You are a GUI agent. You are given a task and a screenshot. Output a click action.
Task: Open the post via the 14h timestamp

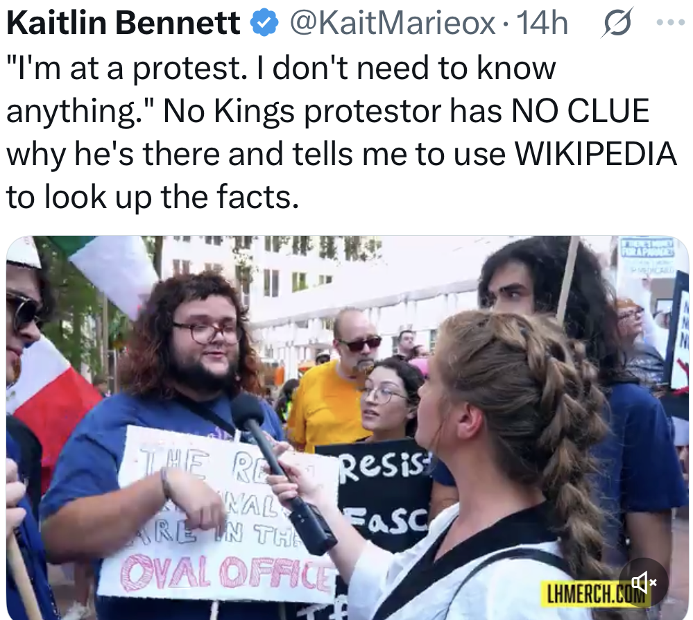click(542, 23)
